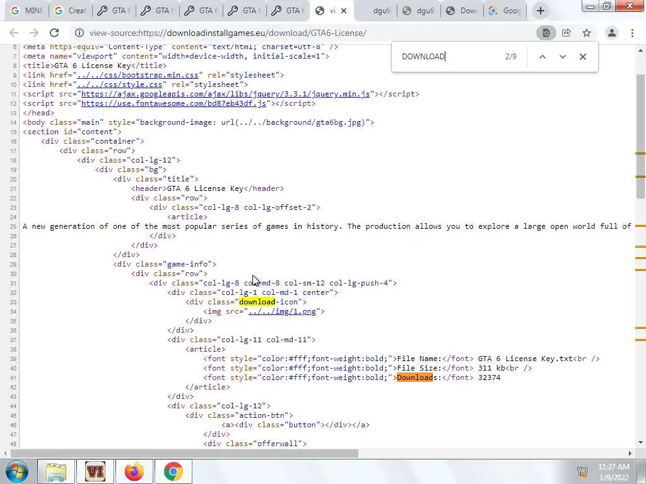The width and height of the screenshot is (646, 484).
Task: Reload the view-source page
Action: (x=54, y=33)
